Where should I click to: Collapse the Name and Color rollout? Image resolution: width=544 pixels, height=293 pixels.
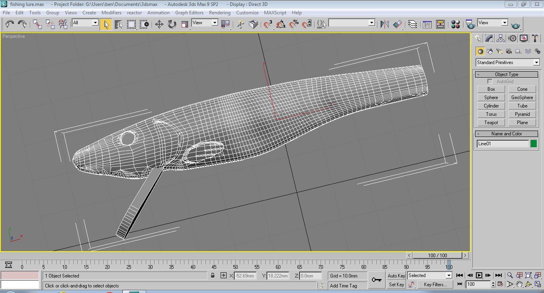point(507,134)
